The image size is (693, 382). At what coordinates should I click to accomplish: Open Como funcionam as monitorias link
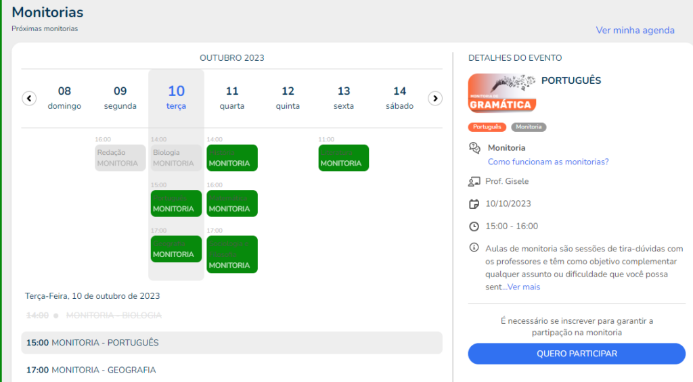[548, 162]
